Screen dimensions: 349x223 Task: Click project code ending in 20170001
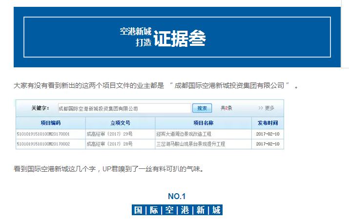(43, 134)
